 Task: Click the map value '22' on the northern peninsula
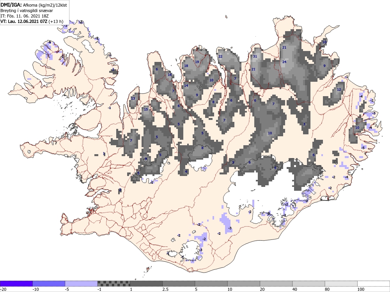pos(220,56)
